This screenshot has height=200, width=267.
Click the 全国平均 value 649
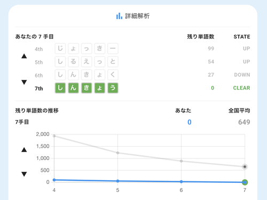coord(244,122)
